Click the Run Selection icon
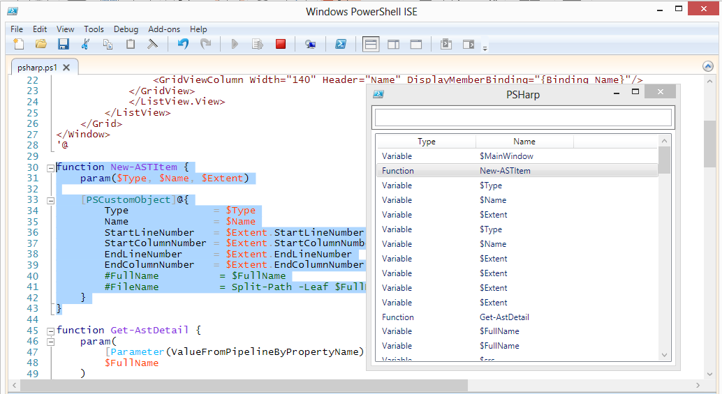The height and width of the screenshot is (394, 722). coord(258,44)
